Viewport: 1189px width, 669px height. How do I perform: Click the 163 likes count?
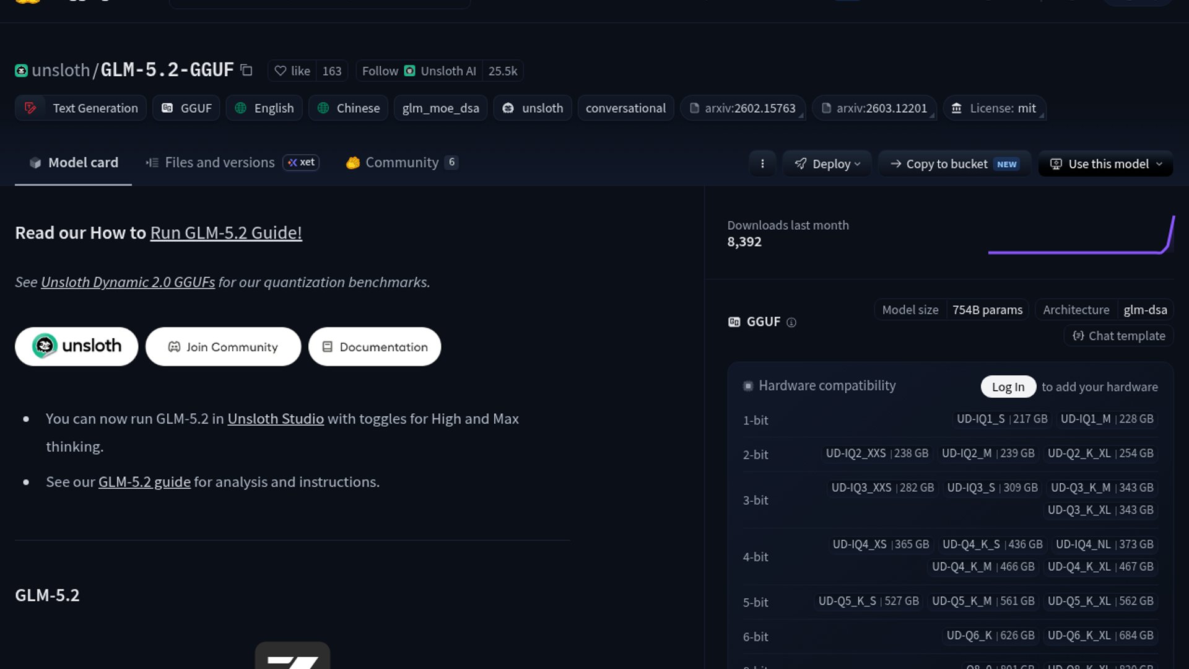click(332, 71)
